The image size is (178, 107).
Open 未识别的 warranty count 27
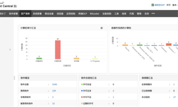click(x=174, y=97)
